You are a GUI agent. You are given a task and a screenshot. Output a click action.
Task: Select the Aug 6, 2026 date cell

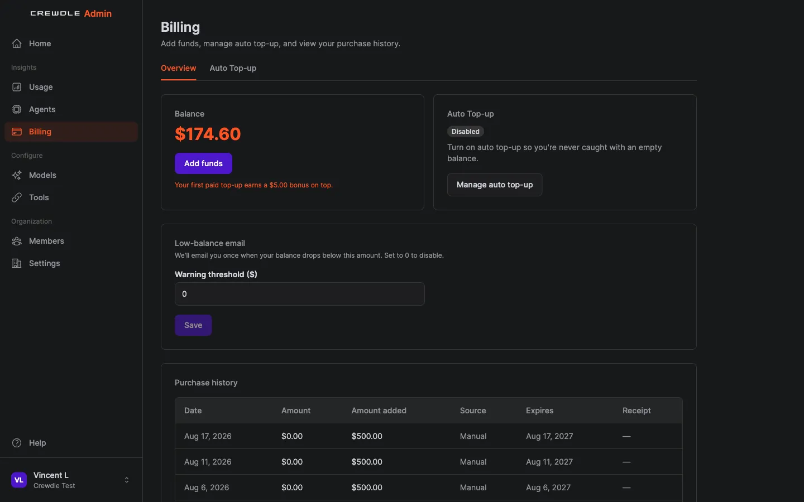click(x=207, y=487)
